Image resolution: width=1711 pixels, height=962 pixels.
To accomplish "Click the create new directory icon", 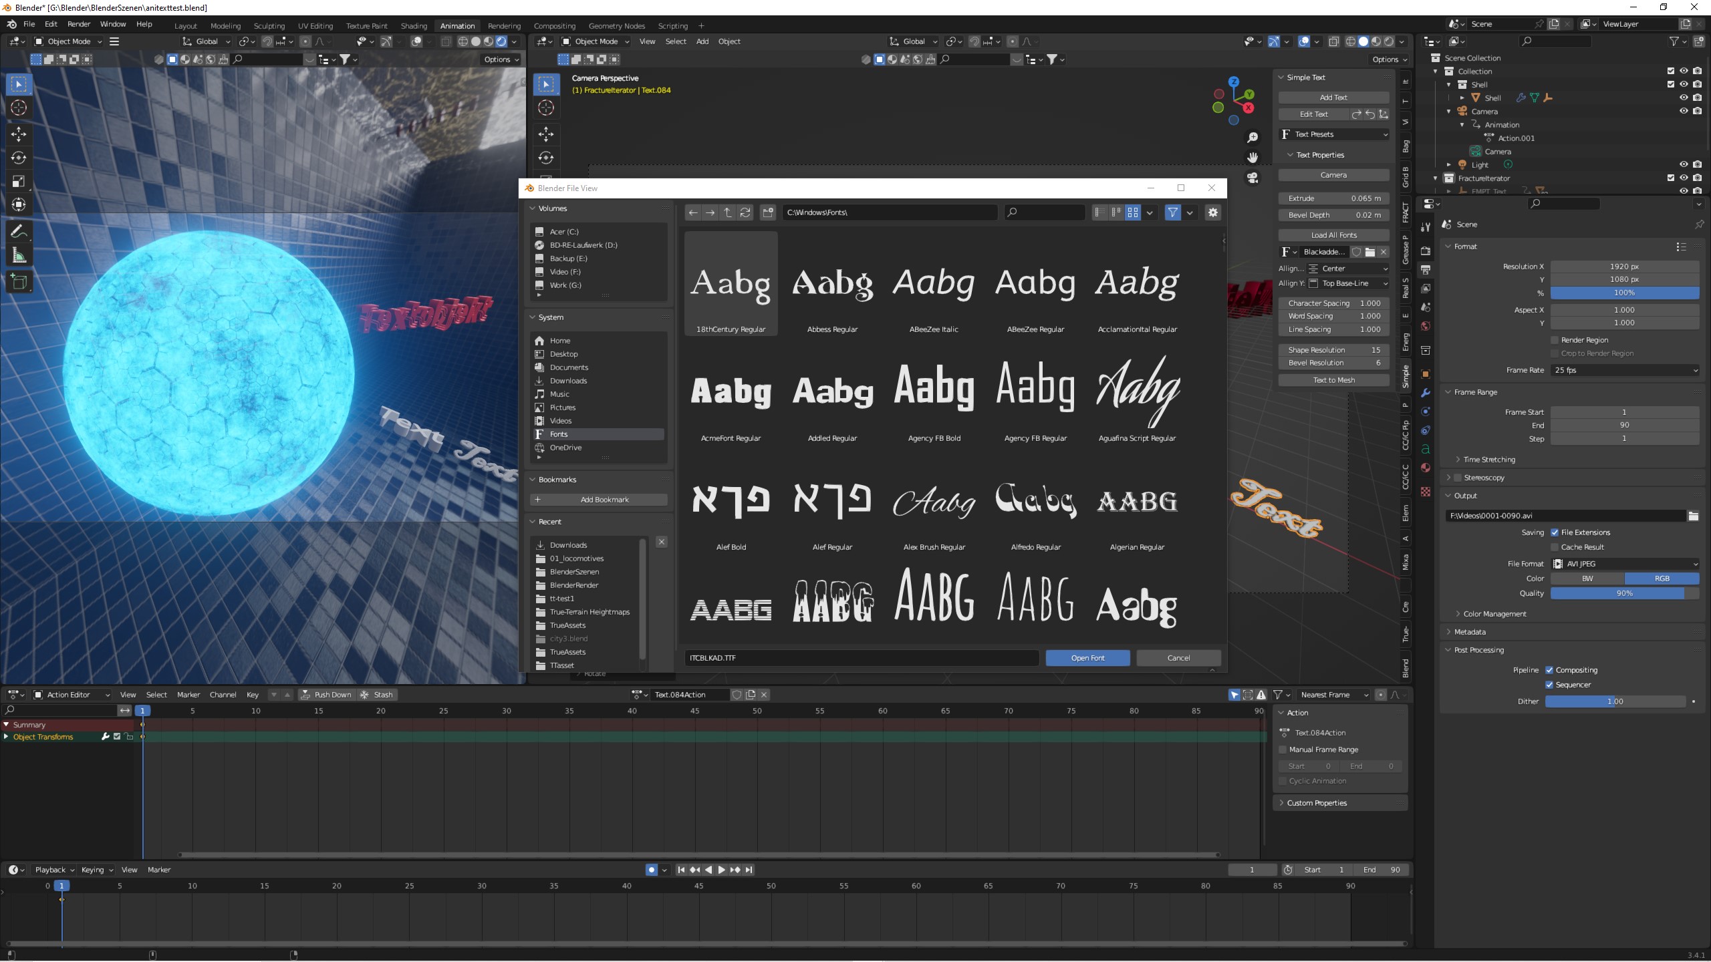I will pos(768,212).
